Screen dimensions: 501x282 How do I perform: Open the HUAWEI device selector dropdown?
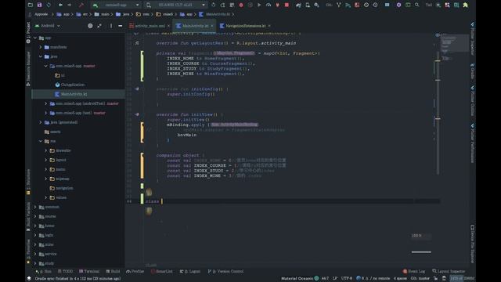click(x=175, y=5)
